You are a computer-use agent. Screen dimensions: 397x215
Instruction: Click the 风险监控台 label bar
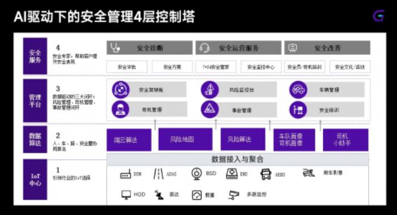point(247,90)
